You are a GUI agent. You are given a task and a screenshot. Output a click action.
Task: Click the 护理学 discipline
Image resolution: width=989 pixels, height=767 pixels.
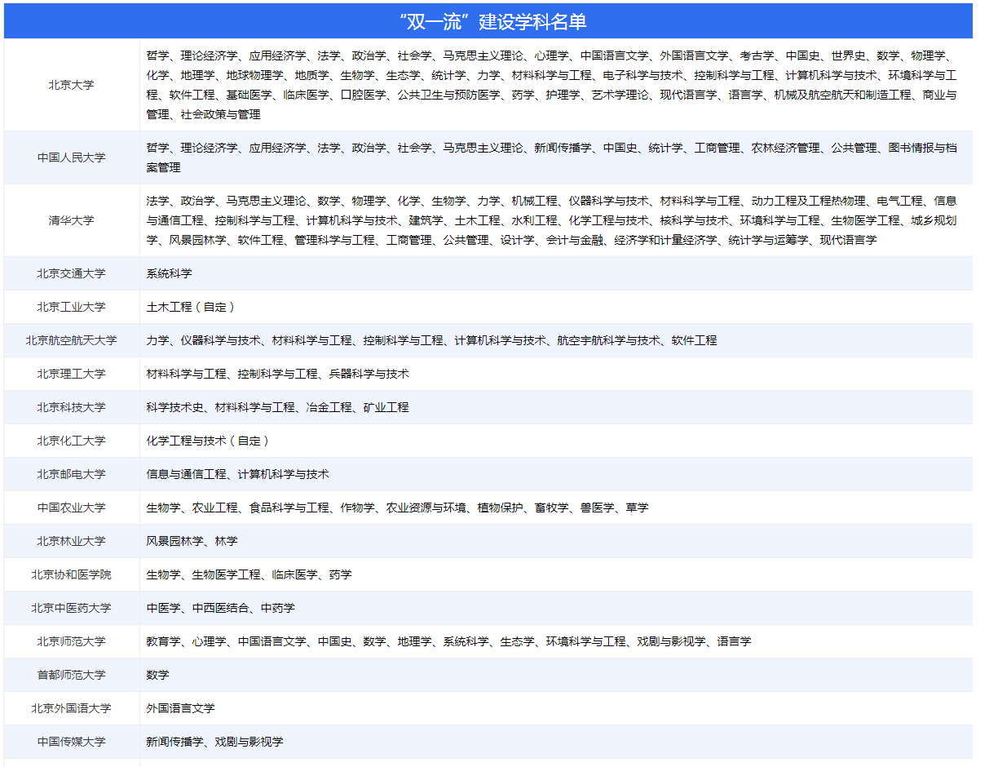coord(563,95)
